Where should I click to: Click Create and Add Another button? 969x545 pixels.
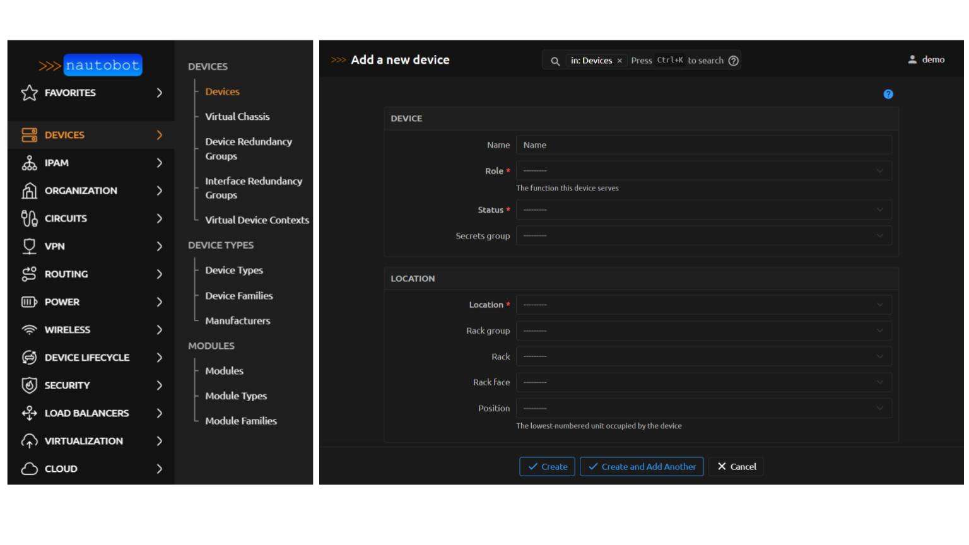642,467
